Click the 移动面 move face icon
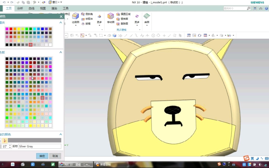This screenshot has height=168, width=269. pos(111,16)
